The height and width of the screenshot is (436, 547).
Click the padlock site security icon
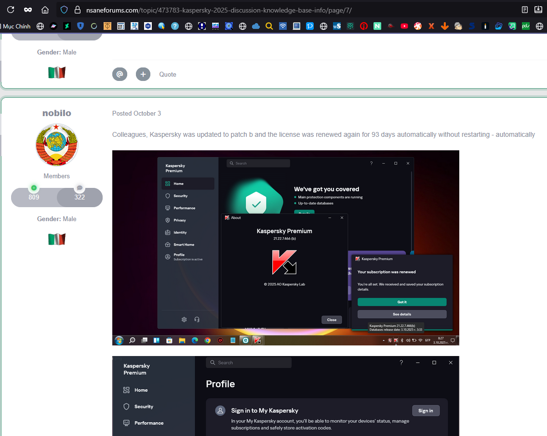click(x=77, y=10)
